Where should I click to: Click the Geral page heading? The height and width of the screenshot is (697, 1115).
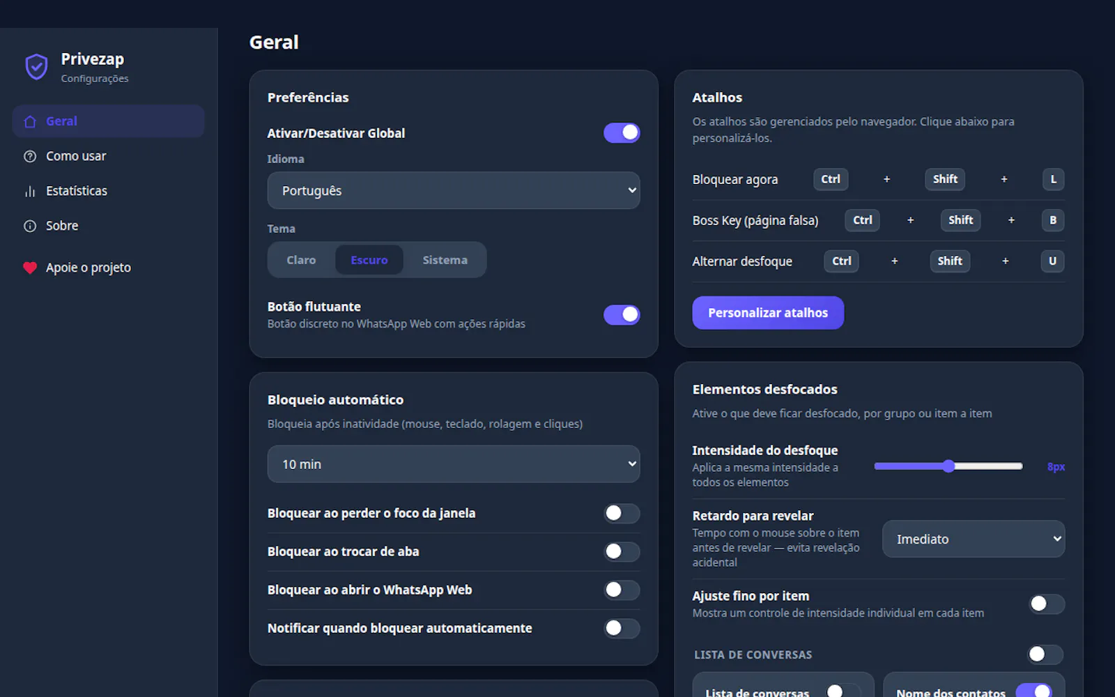pos(274,43)
